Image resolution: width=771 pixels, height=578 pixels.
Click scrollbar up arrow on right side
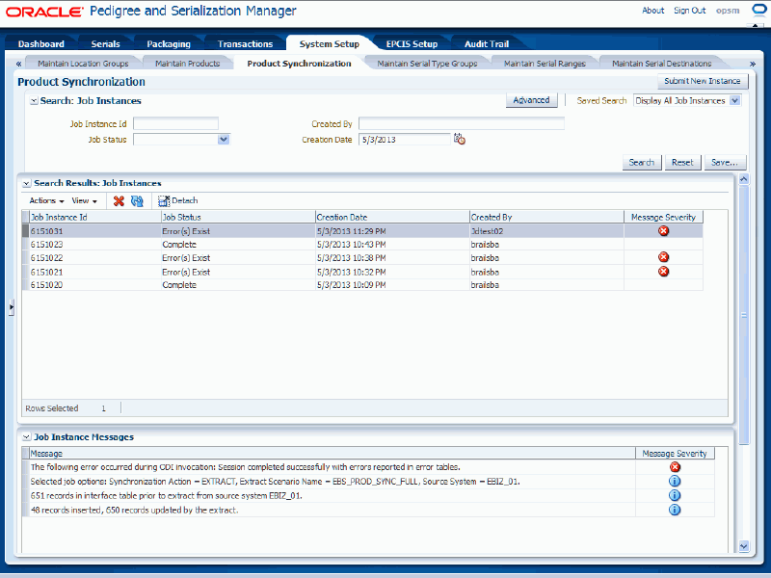click(743, 179)
